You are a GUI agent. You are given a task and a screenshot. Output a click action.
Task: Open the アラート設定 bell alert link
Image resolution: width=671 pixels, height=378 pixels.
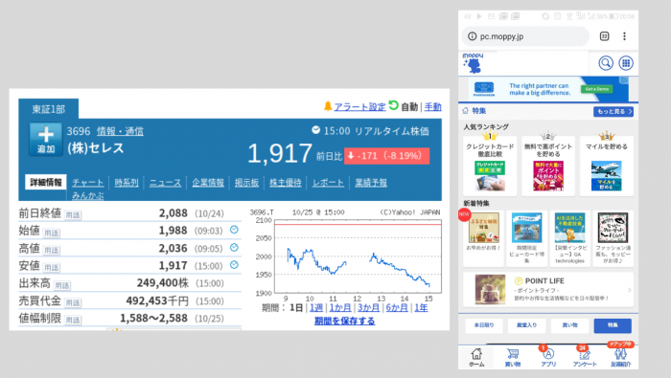click(355, 106)
